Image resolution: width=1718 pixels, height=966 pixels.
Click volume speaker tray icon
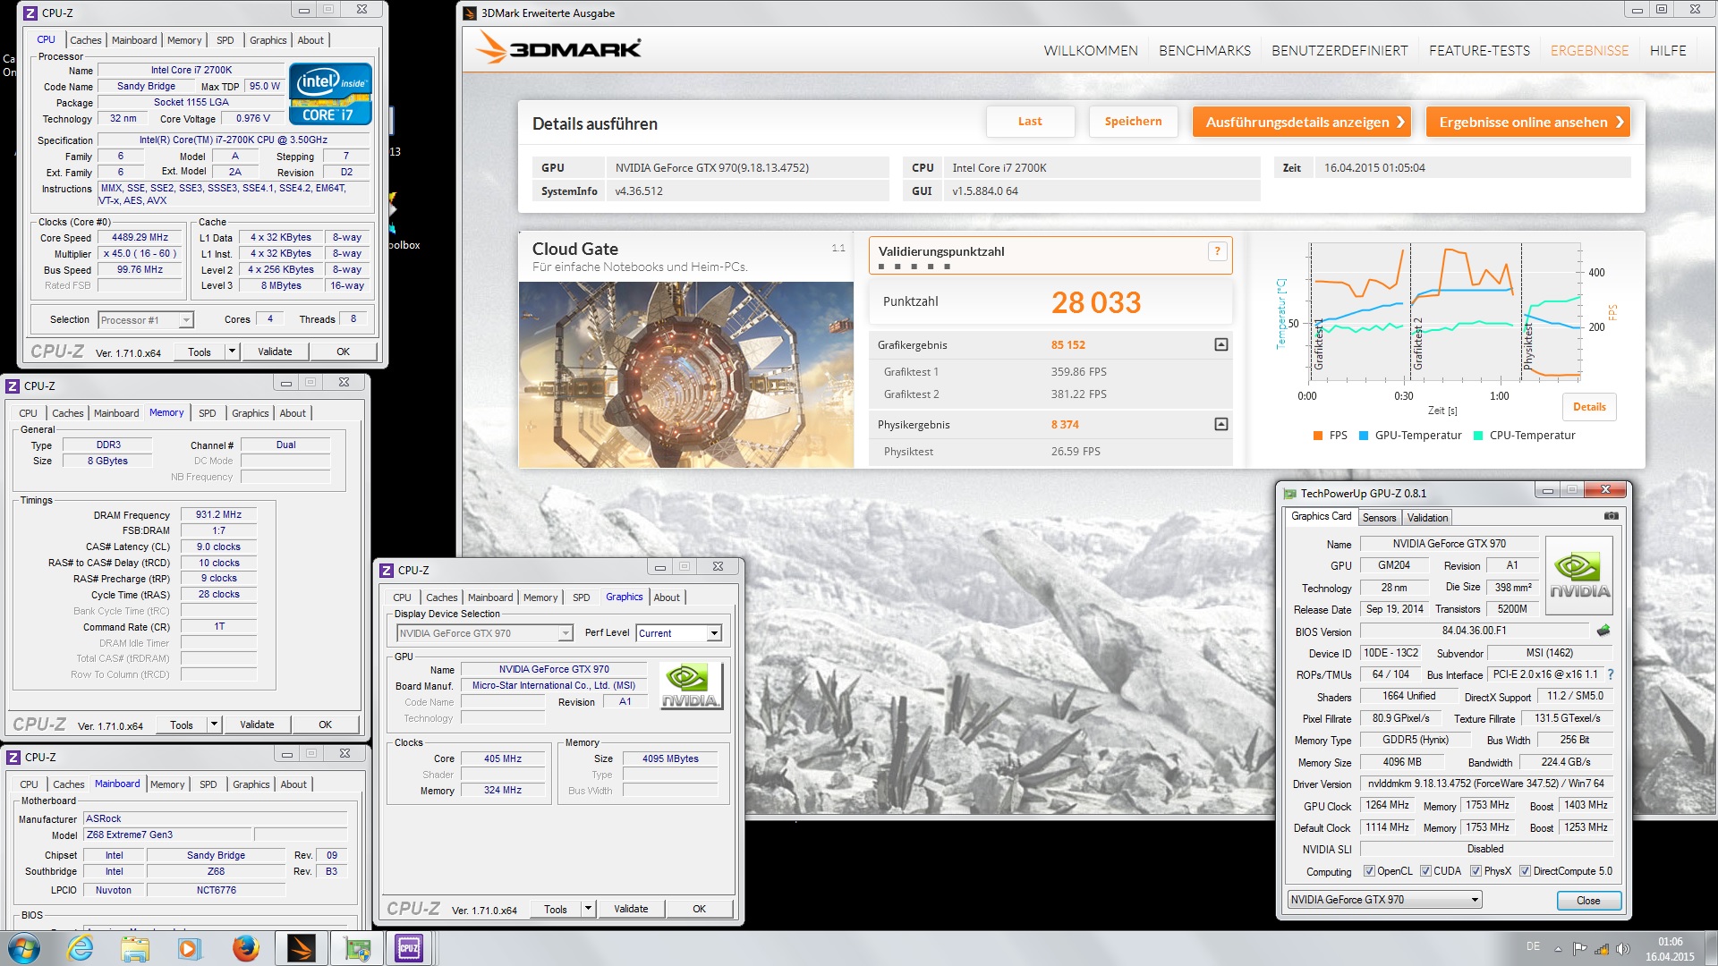(1623, 949)
